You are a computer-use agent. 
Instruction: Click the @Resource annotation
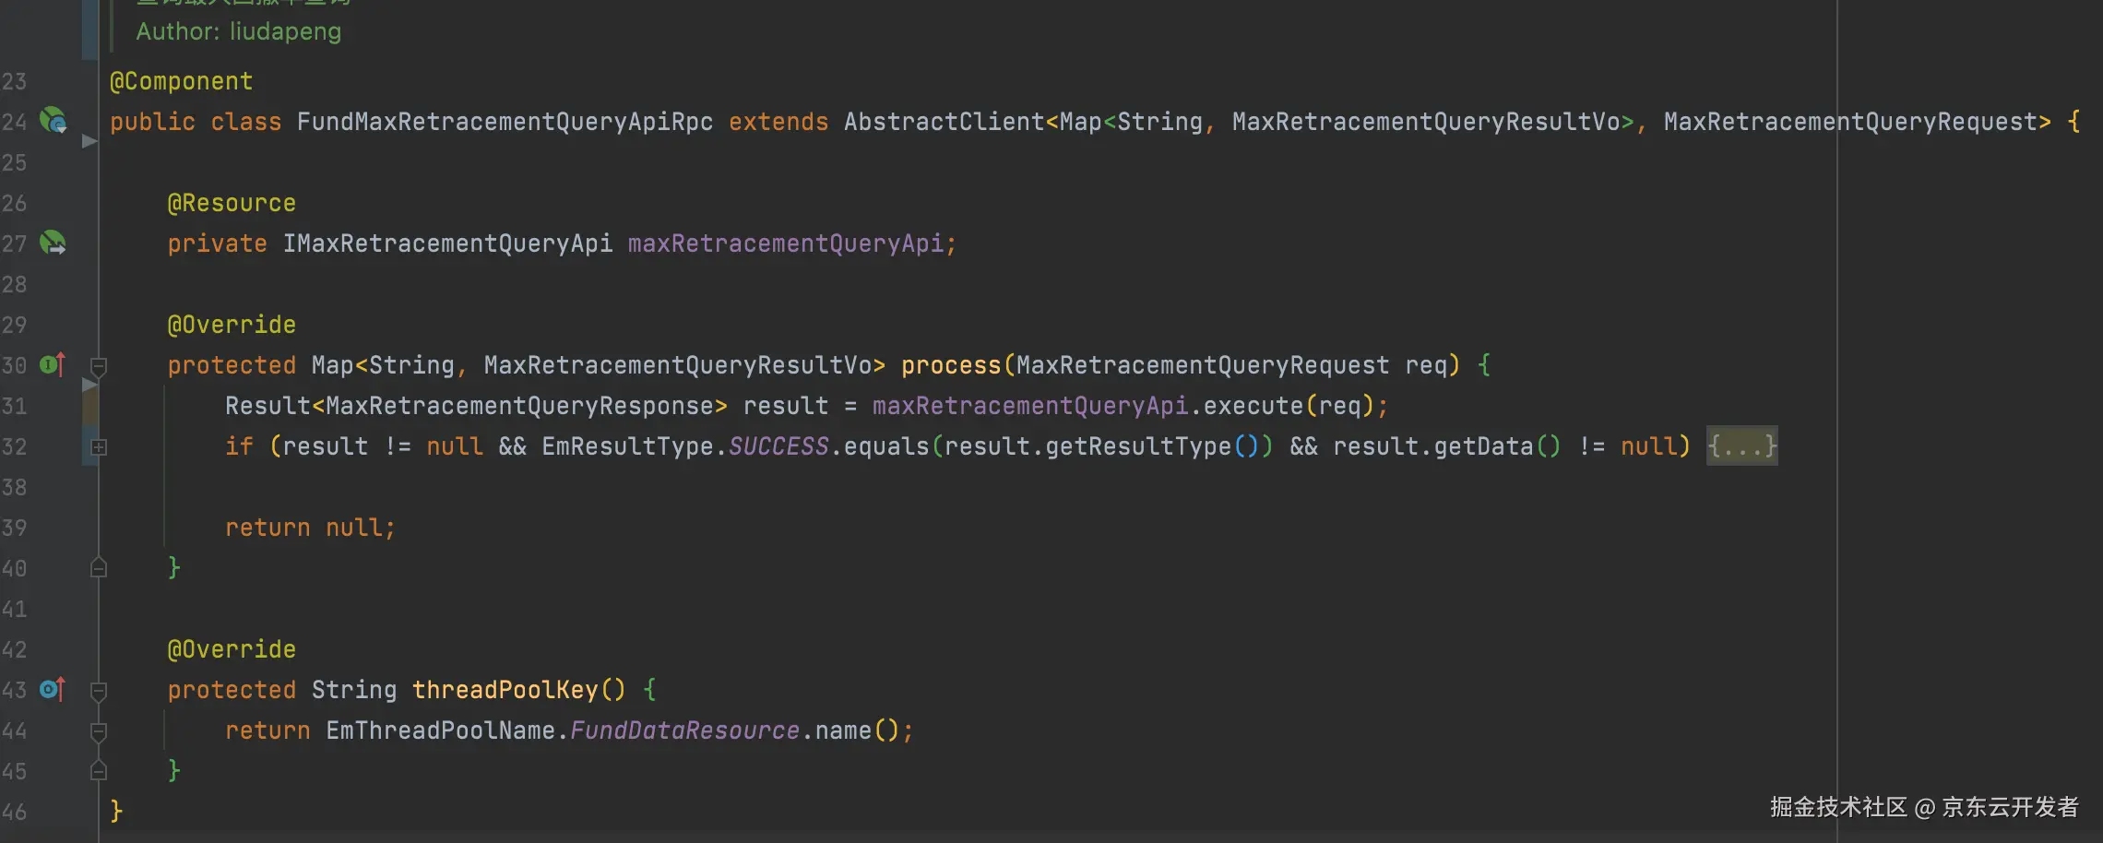232,203
